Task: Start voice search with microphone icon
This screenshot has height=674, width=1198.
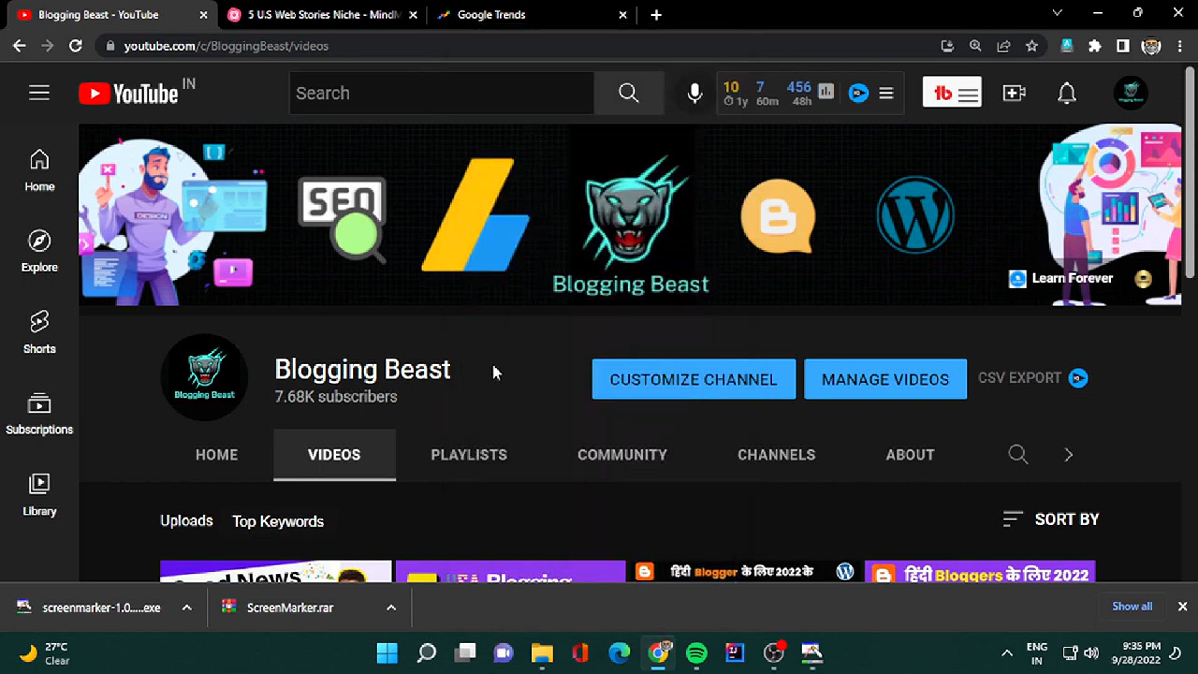Action: 694,93
